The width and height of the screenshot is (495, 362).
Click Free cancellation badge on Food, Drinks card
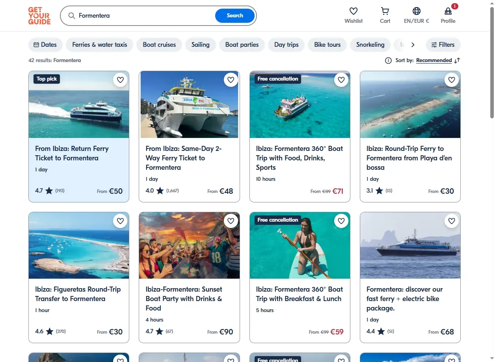point(278,79)
